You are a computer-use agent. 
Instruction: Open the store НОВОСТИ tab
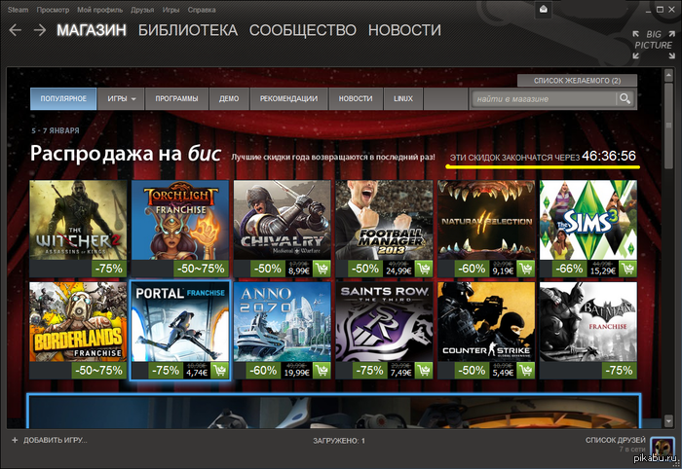tap(356, 98)
